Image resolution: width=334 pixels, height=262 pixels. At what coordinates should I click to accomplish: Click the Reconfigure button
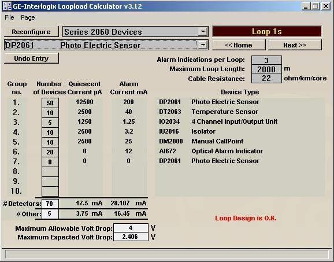click(x=31, y=32)
